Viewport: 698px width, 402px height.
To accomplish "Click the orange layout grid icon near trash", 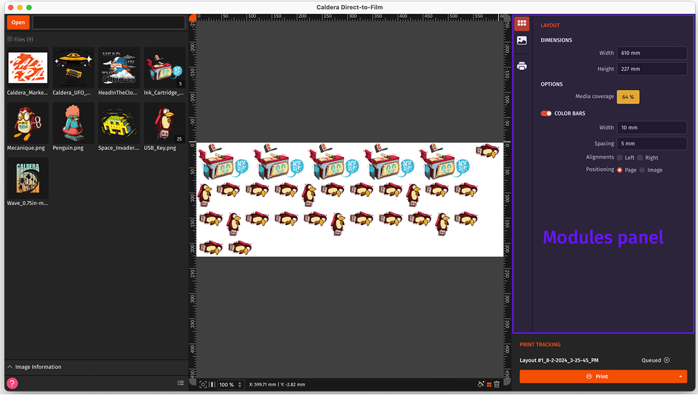I will [x=489, y=385].
